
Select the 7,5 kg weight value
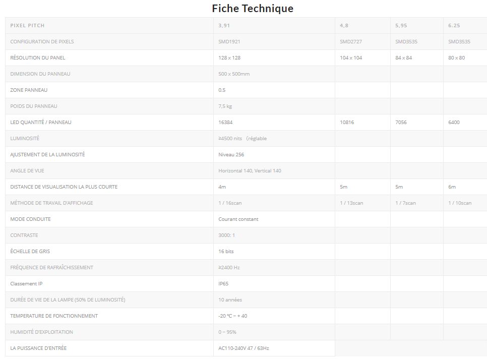pos(225,106)
